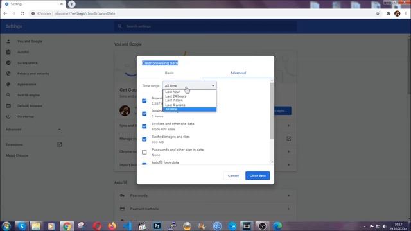Uncheck the Browsing history checkbox
This screenshot has width=411, height=231.
[144, 101]
